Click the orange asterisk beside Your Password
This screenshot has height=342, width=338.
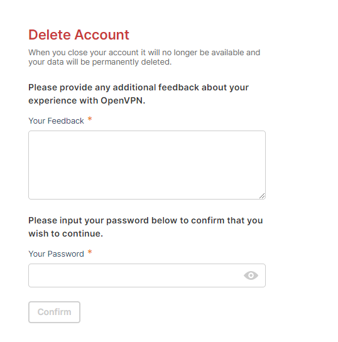90,252
